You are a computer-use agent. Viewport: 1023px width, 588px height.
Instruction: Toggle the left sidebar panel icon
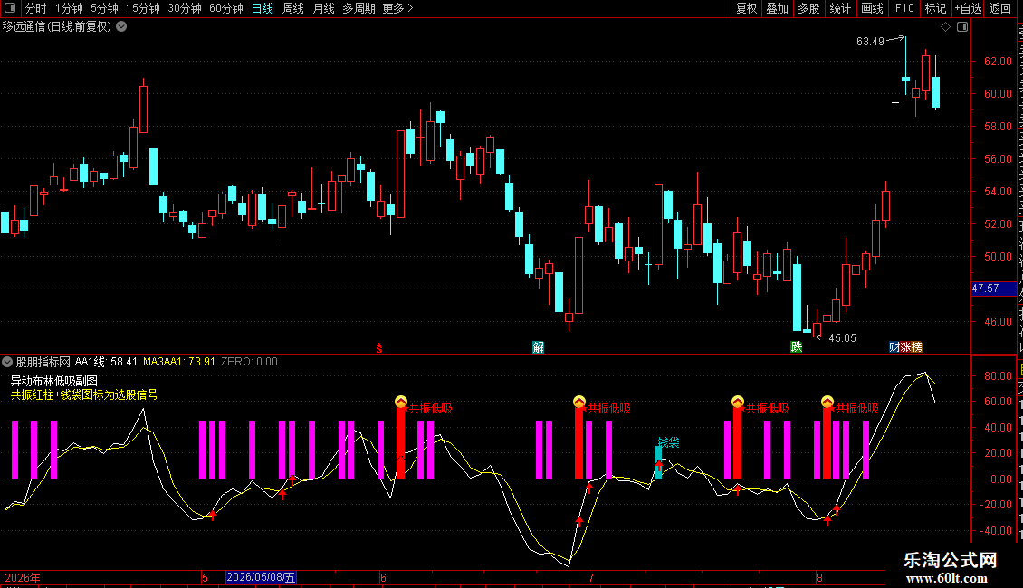pos(10,8)
